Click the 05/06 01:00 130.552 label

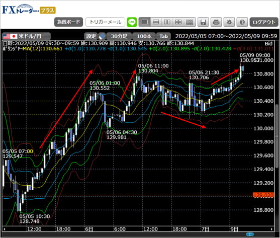[x=105, y=86]
